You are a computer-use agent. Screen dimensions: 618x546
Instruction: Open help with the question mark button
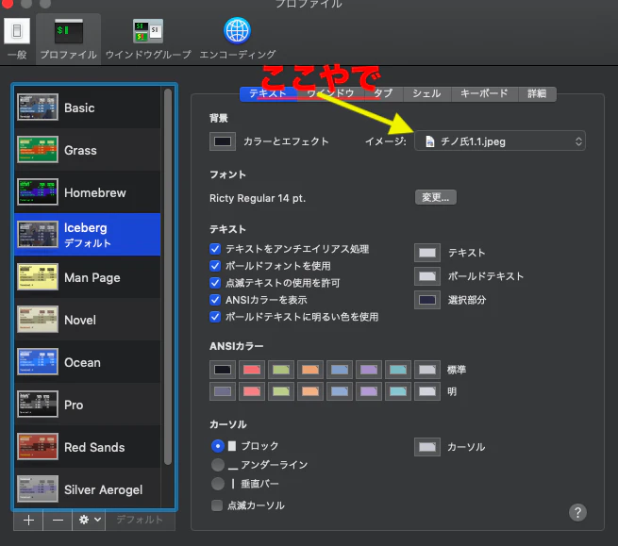tap(577, 512)
